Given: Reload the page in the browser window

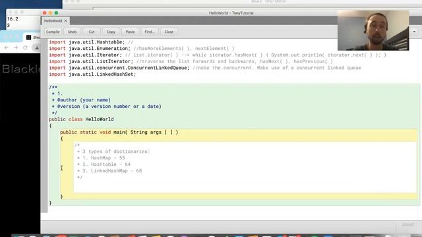Looking at the screenshot, I should click(25, 47).
